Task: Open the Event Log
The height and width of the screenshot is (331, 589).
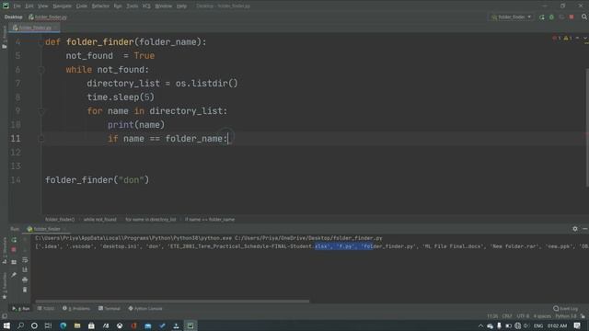Action: 566,309
